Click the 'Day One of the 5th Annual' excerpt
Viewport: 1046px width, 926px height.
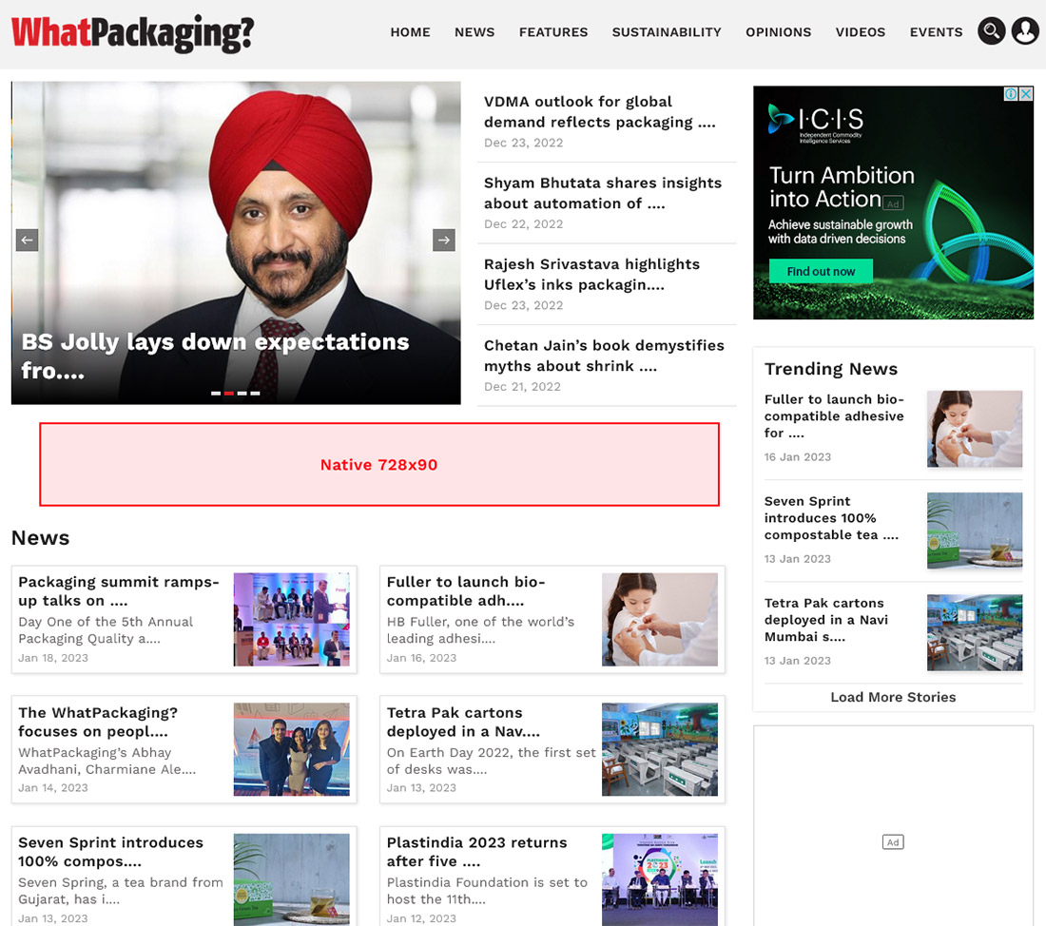pyautogui.click(x=106, y=629)
